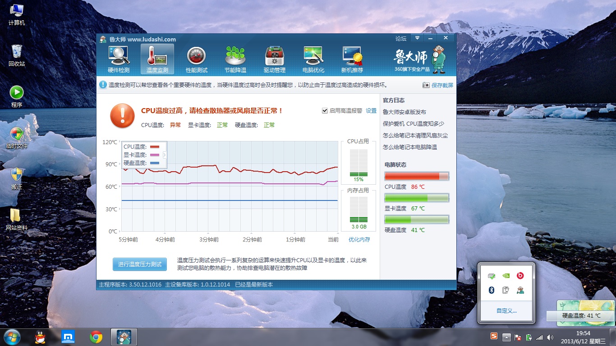Click the Sogou input method tray icon
This screenshot has width=616, height=346.
[x=495, y=336]
